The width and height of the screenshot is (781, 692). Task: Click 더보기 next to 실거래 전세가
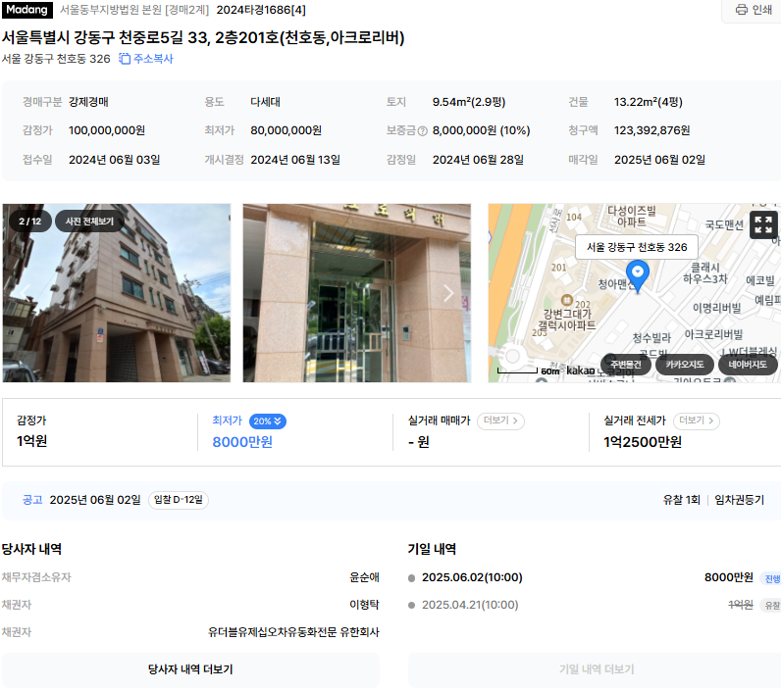click(697, 420)
